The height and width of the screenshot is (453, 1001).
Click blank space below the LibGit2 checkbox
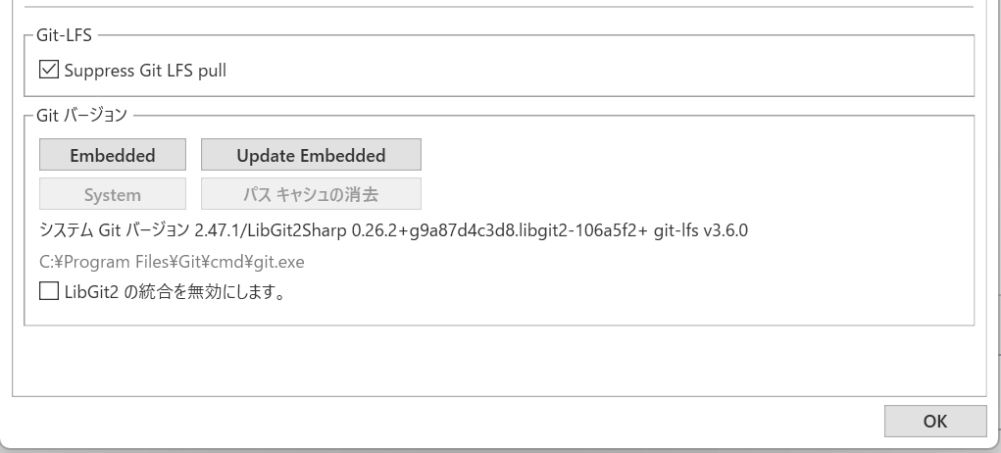(490, 313)
